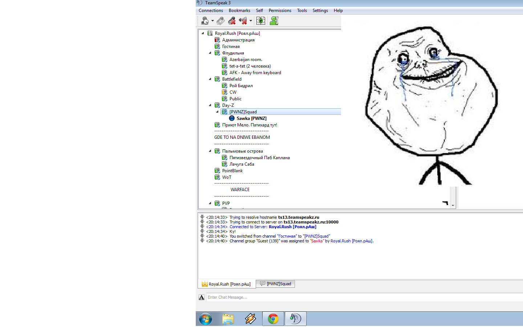Open the Connections menu
The height and width of the screenshot is (327, 523).
(x=211, y=11)
